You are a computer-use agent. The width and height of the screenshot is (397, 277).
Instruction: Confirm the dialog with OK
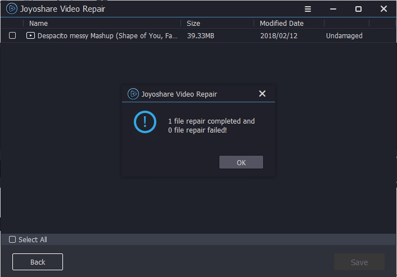click(241, 162)
